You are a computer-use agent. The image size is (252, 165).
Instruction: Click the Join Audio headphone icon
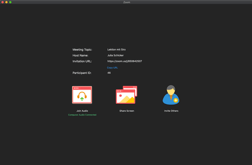[82, 95]
